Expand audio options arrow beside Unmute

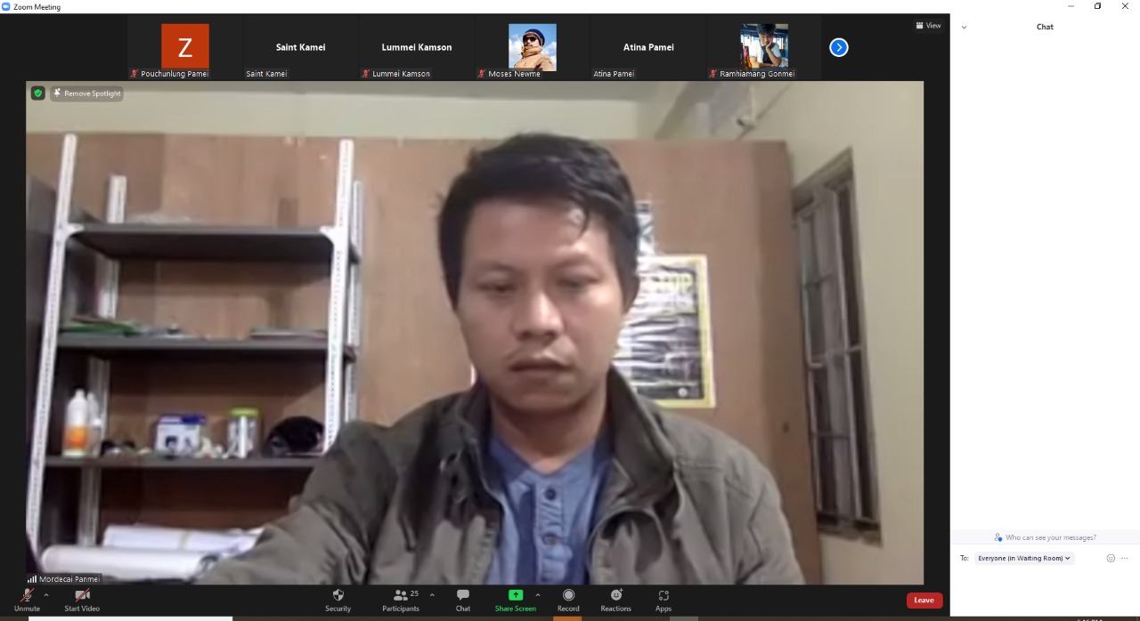(x=46, y=595)
